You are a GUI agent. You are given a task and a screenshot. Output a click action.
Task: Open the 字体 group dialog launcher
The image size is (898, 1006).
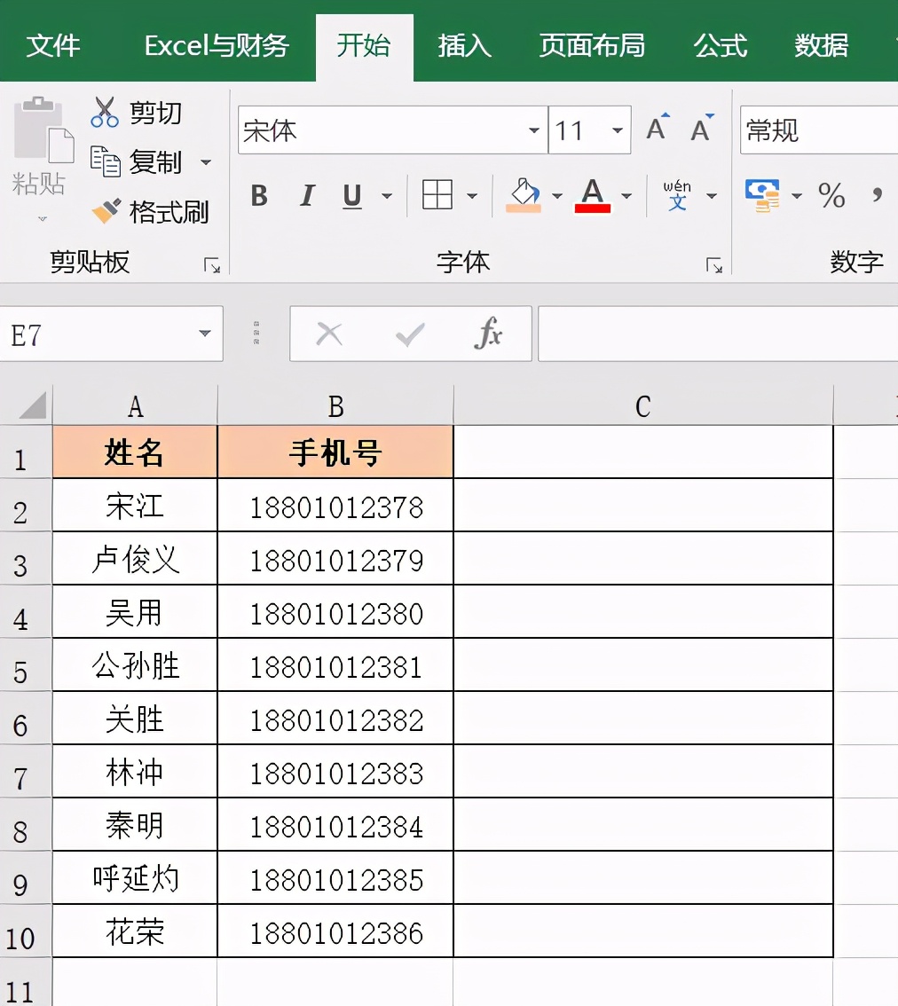click(x=715, y=263)
